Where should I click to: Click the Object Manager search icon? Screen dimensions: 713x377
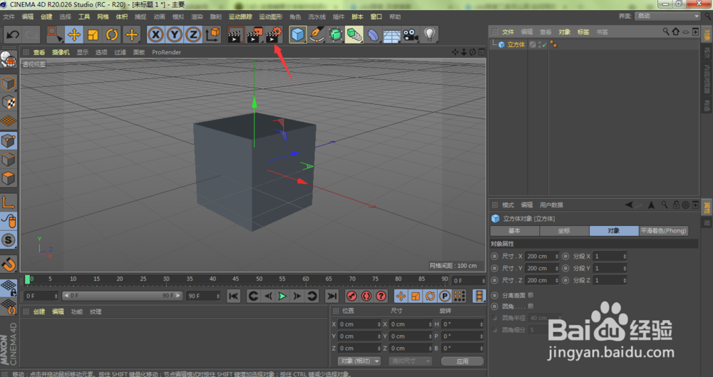coord(666,31)
